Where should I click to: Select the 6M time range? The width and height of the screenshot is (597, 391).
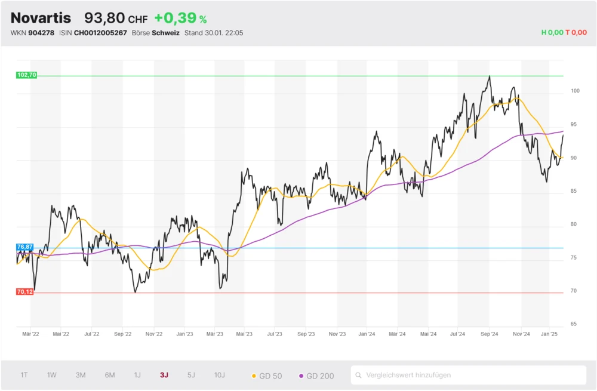click(x=110, y=375)
